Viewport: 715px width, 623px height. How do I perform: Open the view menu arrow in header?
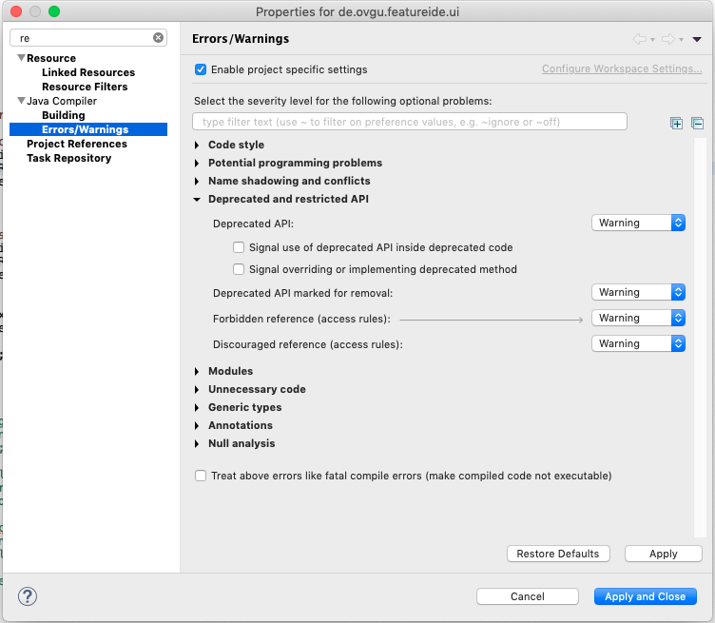point(697,39)
